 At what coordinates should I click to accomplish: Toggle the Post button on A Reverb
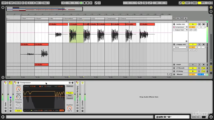click(x=203, y=68)
